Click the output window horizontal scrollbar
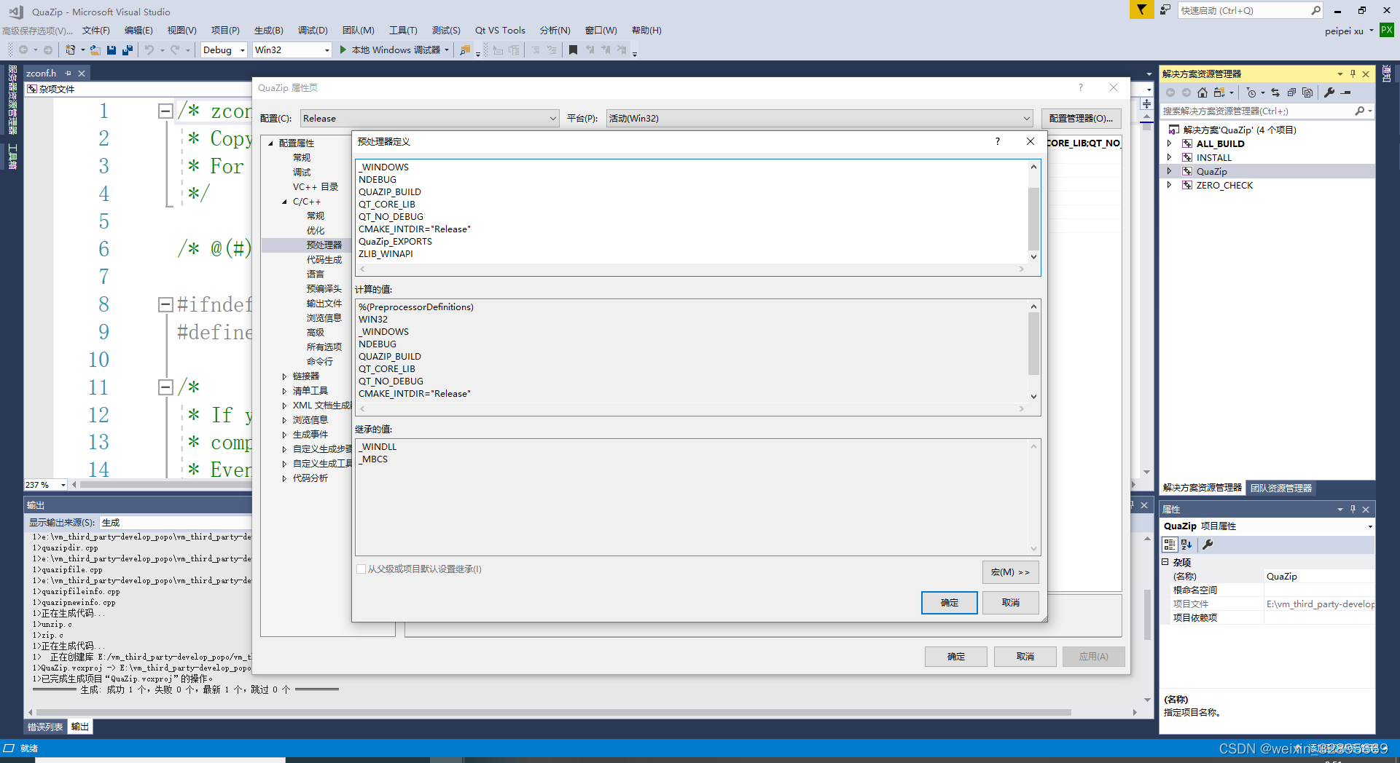This screenshot has width=1400, height=763. pyautogui.click(x=554, y=712)
